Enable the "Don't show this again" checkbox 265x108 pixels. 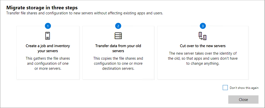(225, 88)
